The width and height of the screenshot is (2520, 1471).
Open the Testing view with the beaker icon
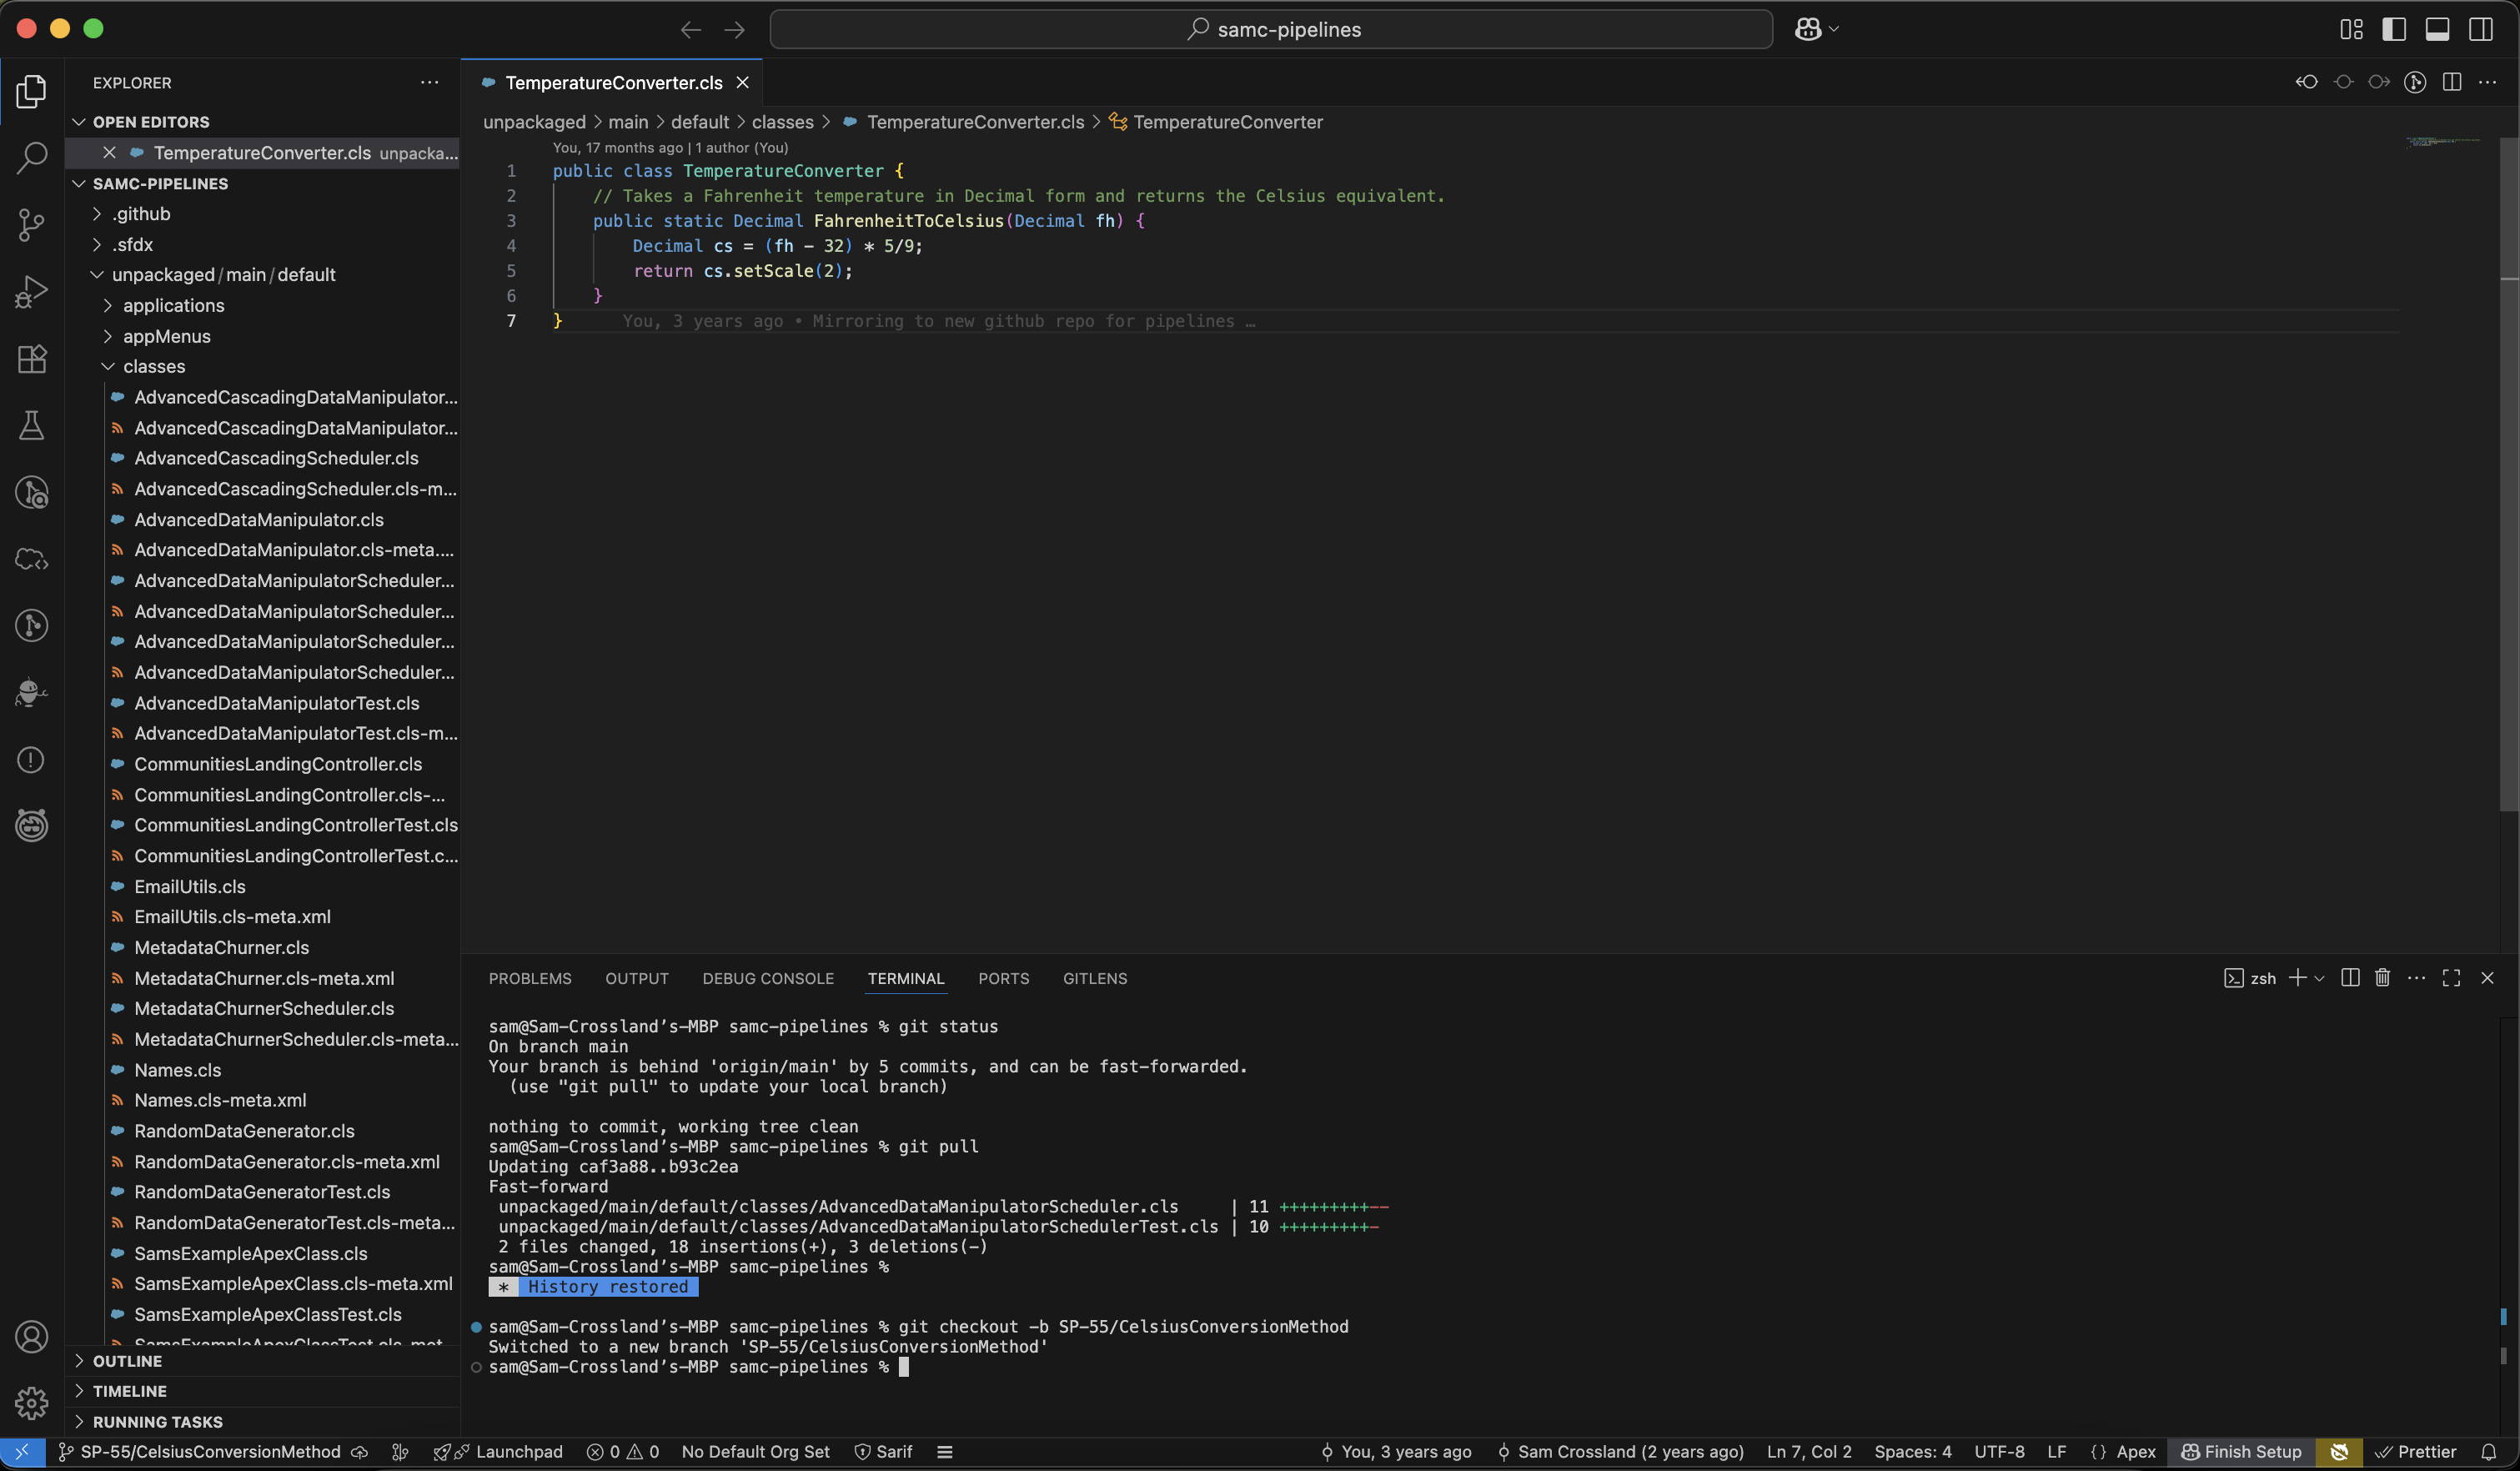[x=31, y=425]
